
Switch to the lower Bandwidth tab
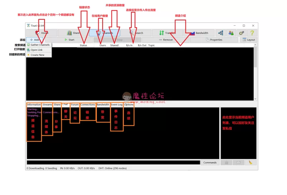(x=103, y=105)
